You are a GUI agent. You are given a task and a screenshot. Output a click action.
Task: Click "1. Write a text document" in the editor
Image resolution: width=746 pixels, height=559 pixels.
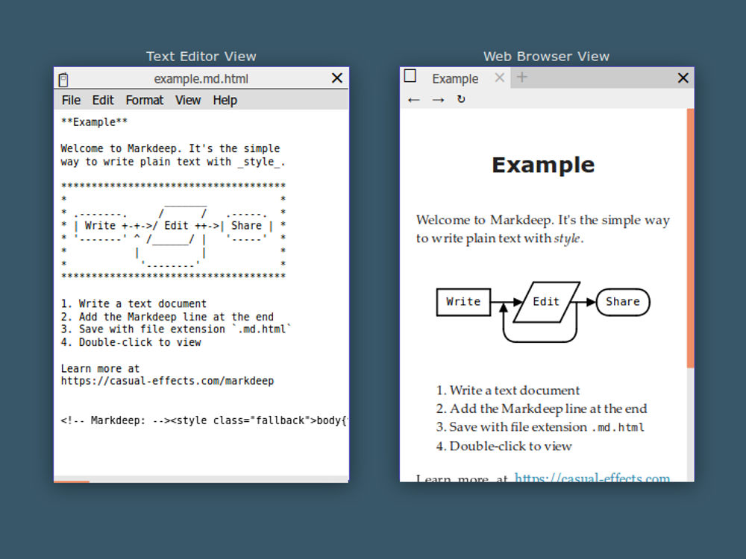(x=134, y=304)
